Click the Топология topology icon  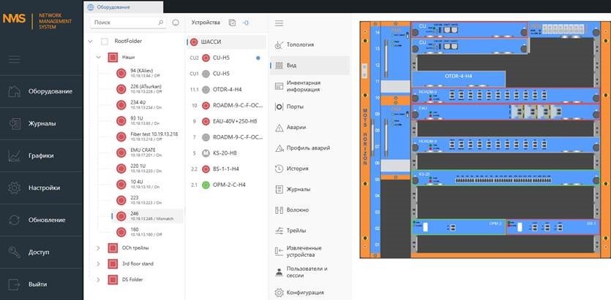[279, 44]
